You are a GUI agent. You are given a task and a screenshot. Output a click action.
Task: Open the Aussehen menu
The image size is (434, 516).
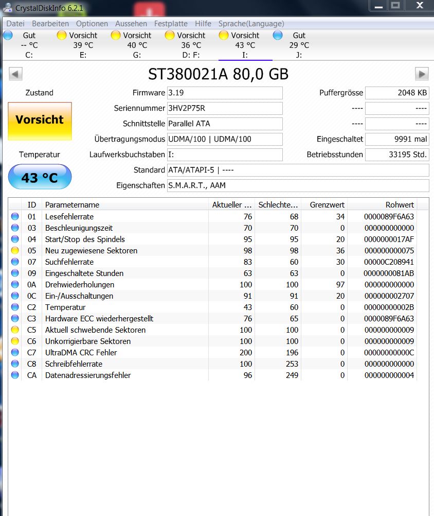point(131,24)
